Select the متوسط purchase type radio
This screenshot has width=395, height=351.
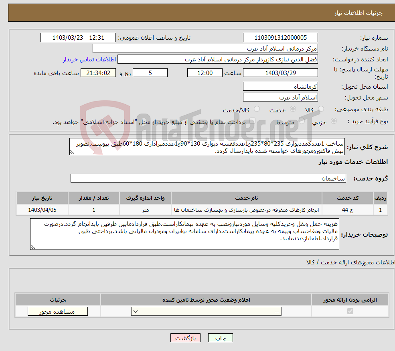point(302,121)
